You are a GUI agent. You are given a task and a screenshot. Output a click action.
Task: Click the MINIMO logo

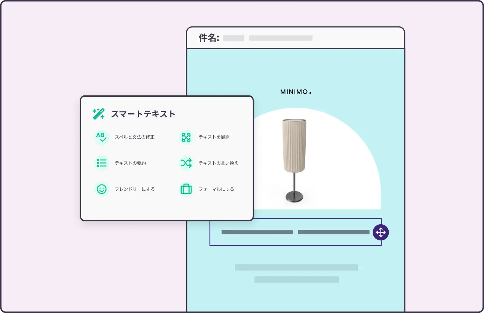[296, 92]
